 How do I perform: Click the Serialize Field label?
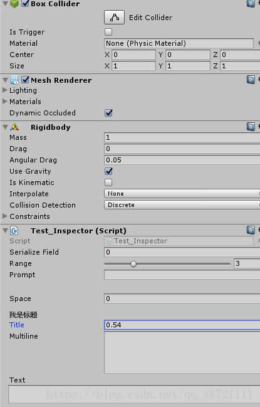pyautogui.click(x=34, y=252)
